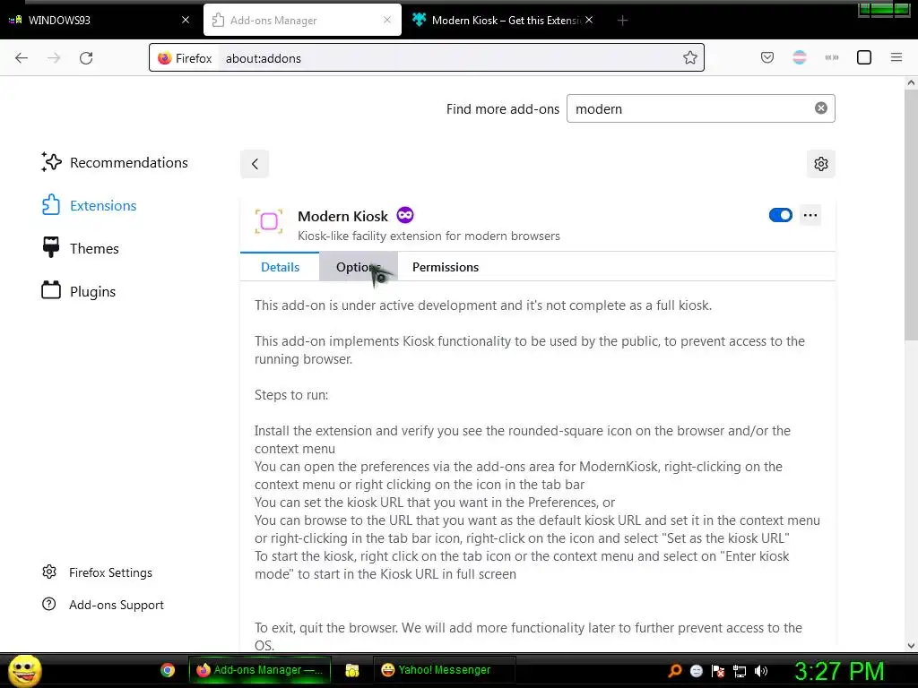Open Firefox Settings link

(x=97, y=572)
